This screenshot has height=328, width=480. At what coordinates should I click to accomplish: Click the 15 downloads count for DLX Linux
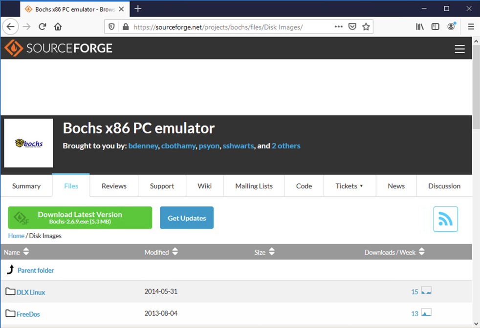(415, 292)
